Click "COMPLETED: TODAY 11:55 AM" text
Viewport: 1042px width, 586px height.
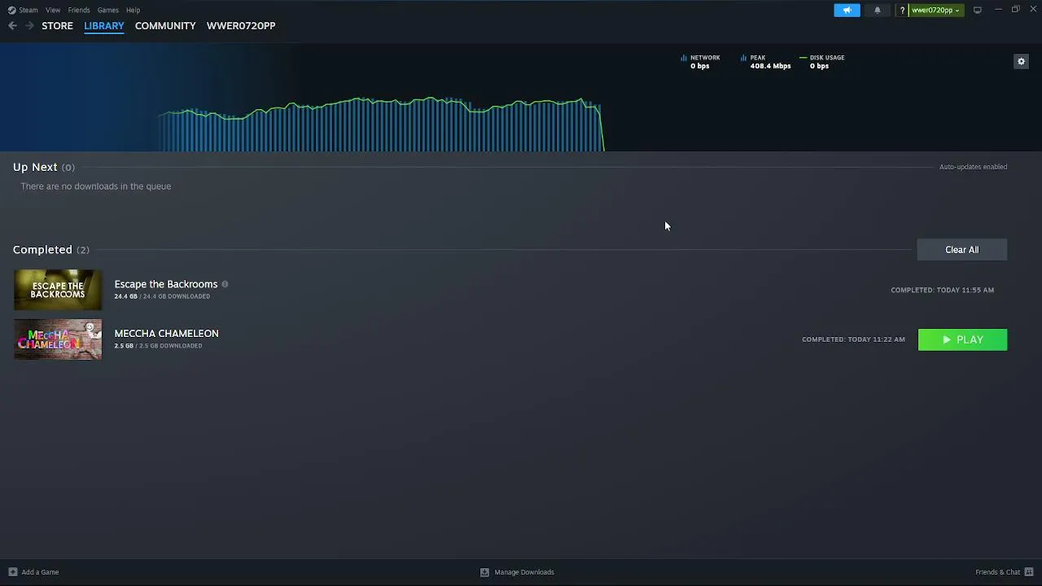tap(943, 290)
